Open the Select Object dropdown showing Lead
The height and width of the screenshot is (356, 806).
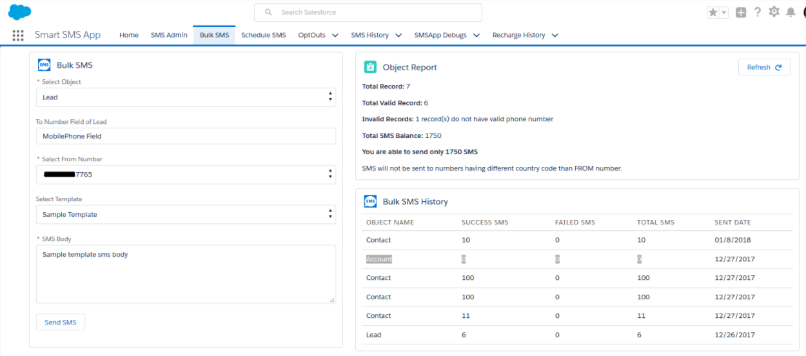(186, 97)
